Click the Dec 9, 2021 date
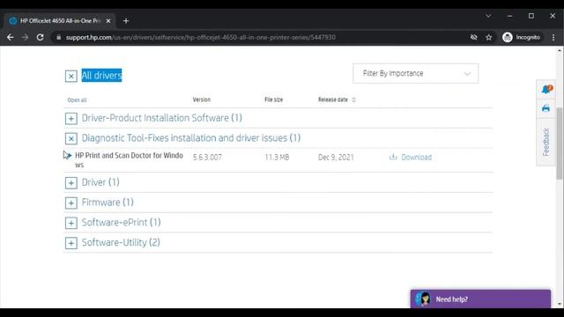Screen dimensions: 564x317 [x=336, y=158]
